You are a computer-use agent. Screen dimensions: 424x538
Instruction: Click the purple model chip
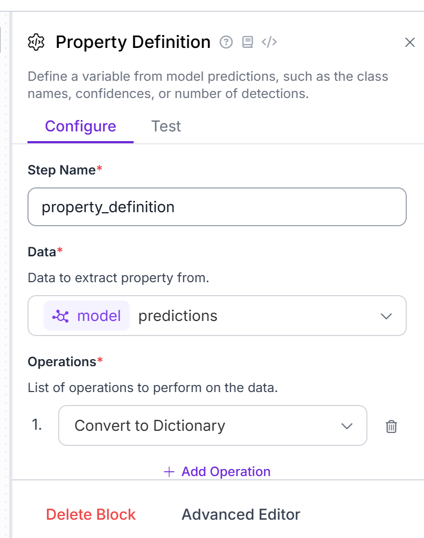pyautogui.click(x=87, y=316)
